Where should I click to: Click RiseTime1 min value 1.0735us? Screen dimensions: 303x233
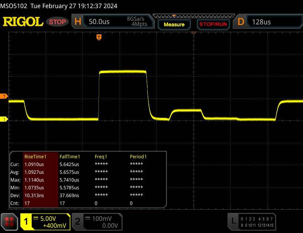[x=34, y=188]
